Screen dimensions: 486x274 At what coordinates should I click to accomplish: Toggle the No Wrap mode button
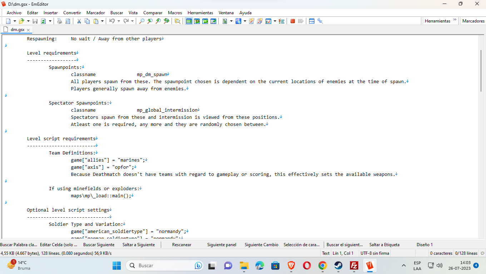point(189,21)
